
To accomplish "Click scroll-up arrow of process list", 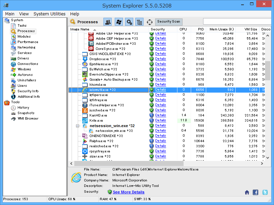I will tap(267, 36).
